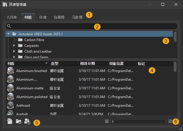183x131 pixels.
Task: Open the 材质 tab
Action: tap(28, 17)
